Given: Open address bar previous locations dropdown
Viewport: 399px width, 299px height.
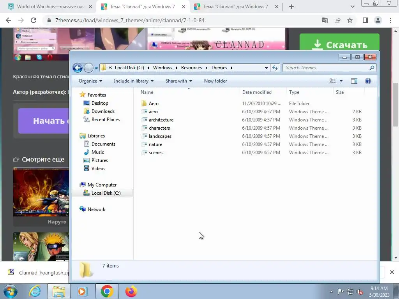Looking at the screenshot, I should pos(266,68).
